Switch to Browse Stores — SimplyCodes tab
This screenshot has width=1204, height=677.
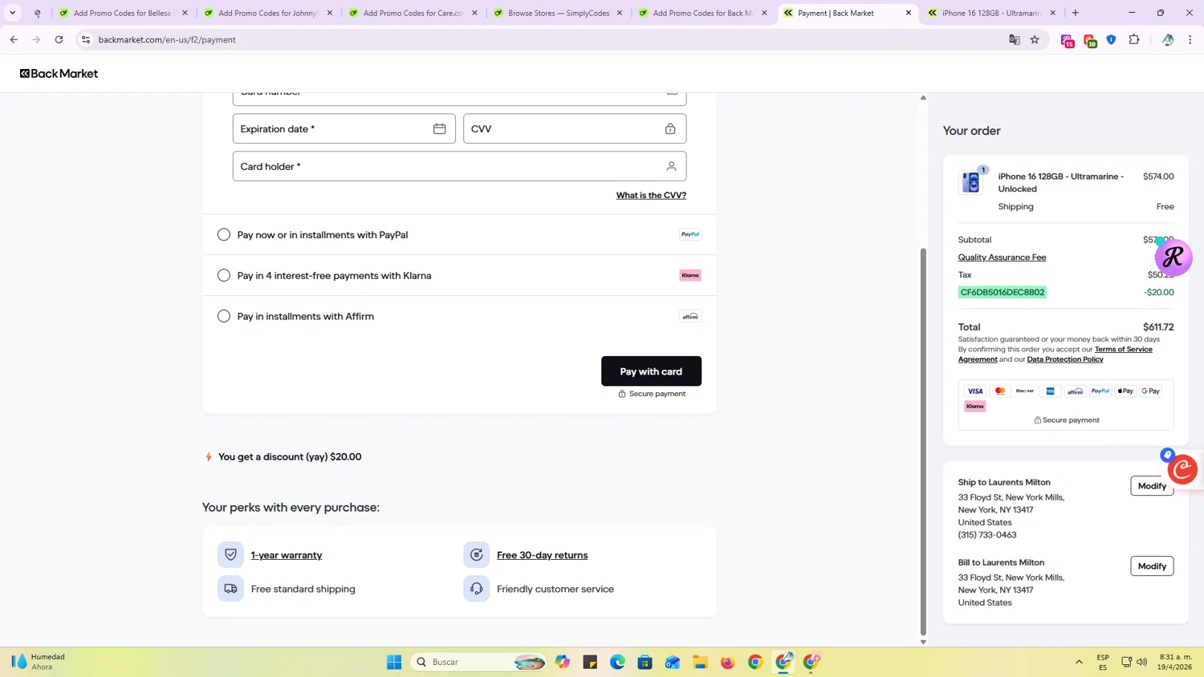tap(558, 13)
